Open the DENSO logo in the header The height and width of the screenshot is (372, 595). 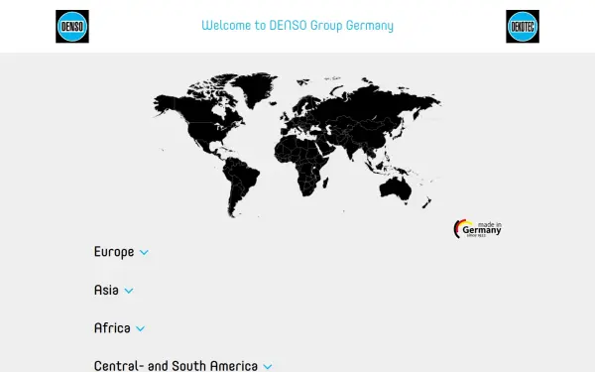(x=72, y=27)
